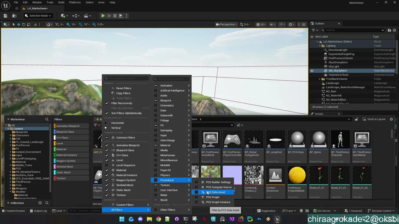Image resolution: width=399 pixels, height=224 pixels.
Task: Click the Photoshop icon in the taskbar
Action: (259, 219)
